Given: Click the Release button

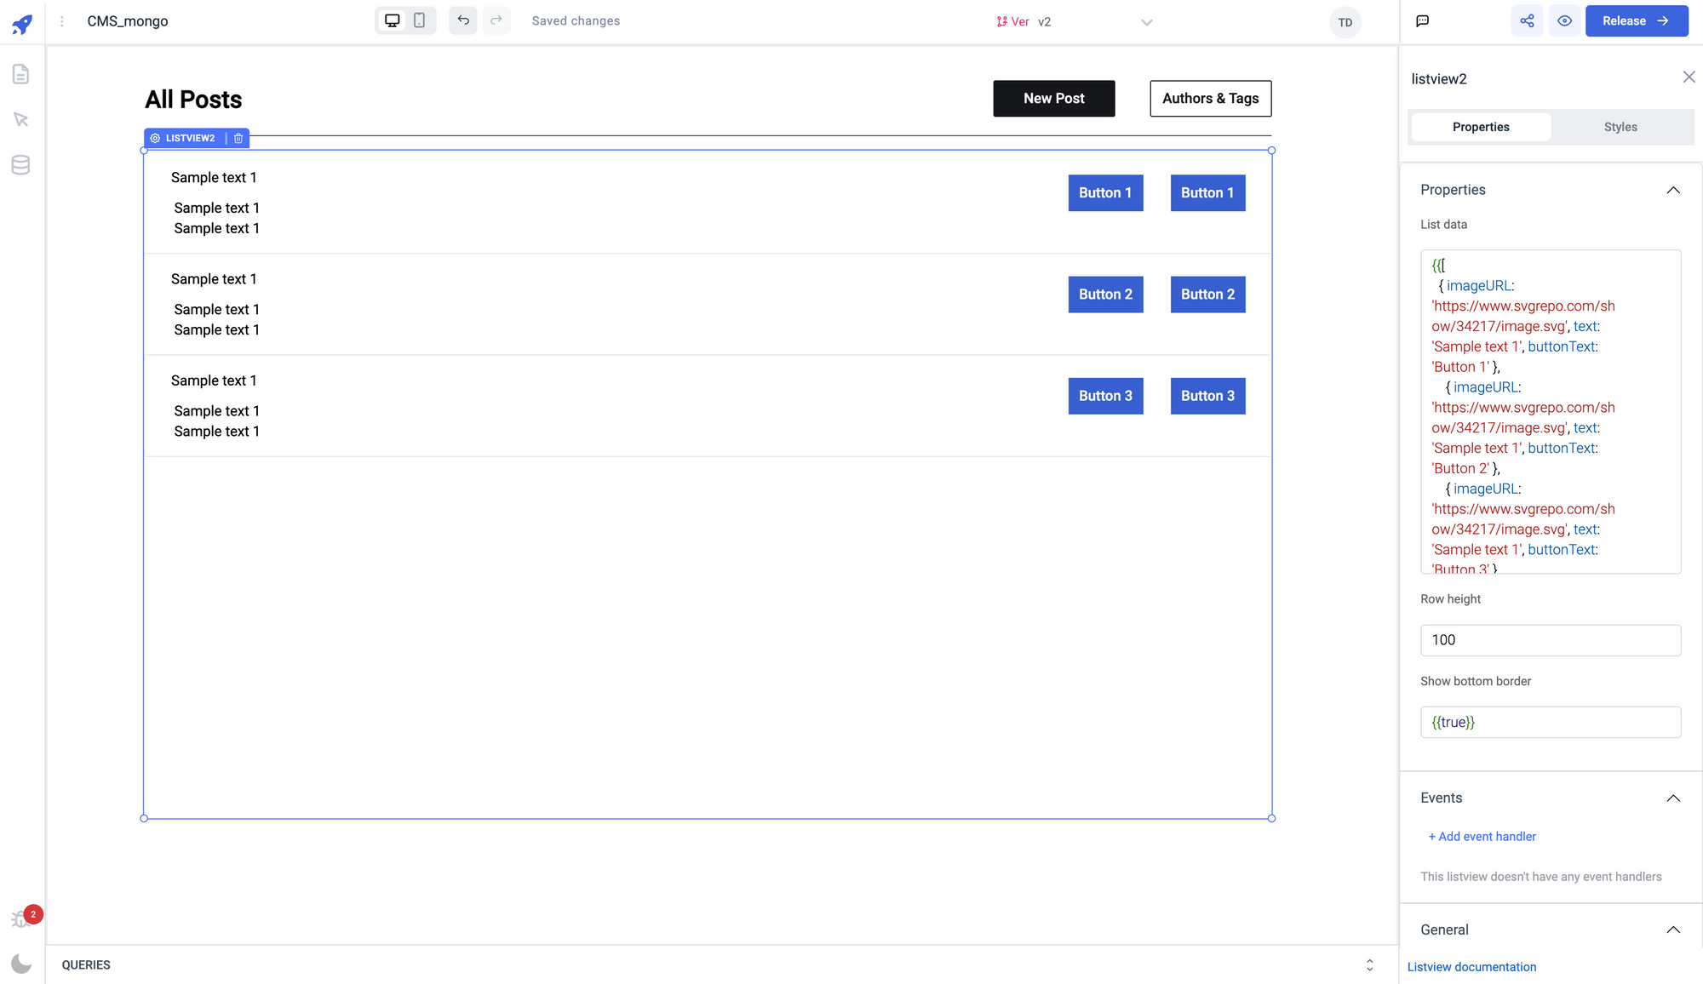Looking at the screenshot, I should 1636,21.
